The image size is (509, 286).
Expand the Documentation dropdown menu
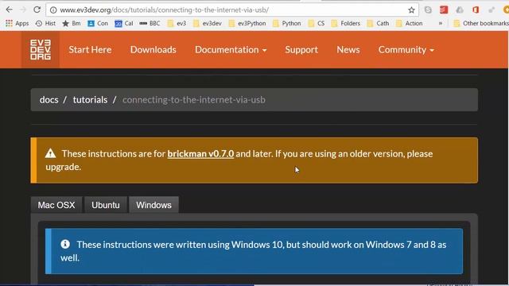tap(231, 49)
